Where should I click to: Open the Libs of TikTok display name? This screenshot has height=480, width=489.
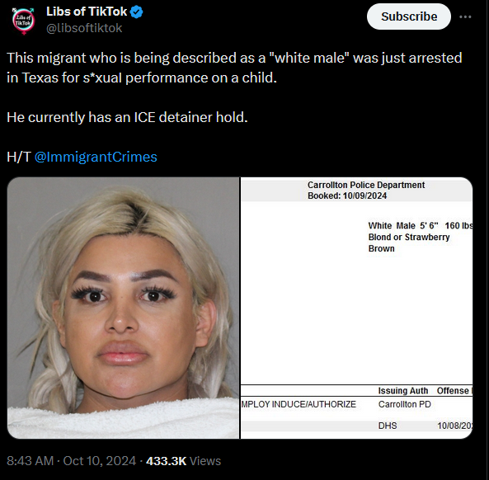(87, 12)
